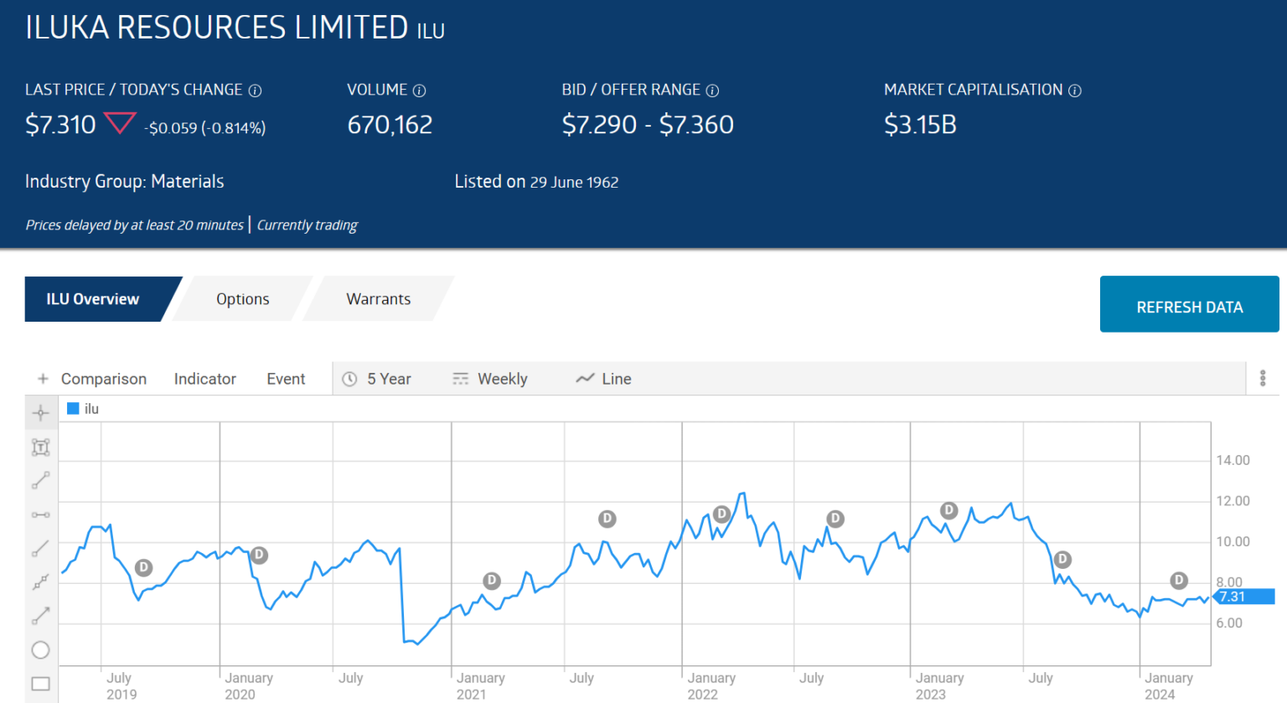Click the ilu series legend label
Viewport: 1287px width, 703px height.
tap(91, 409)
